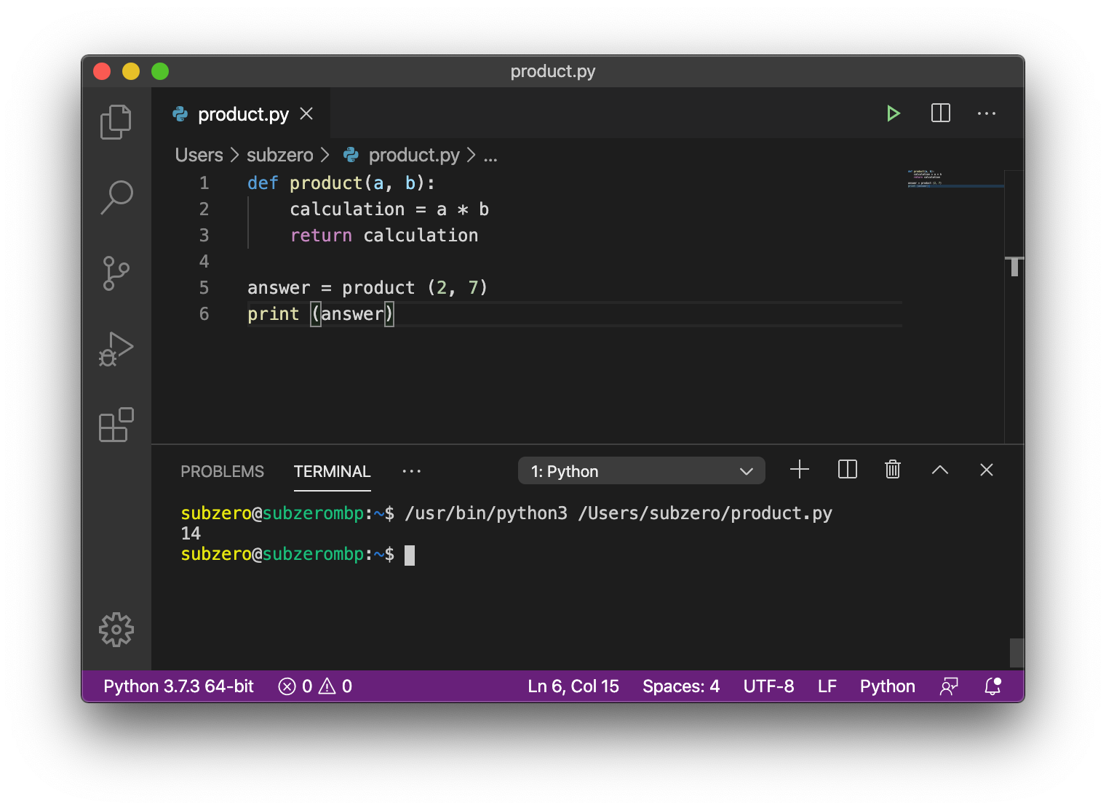This screenshot has width=1106, height=810.
Task: Maximize the terminal panel with the chevron
Action: coord(939,470)
